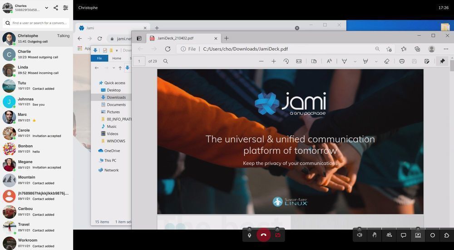Open Jami settings sliders icon
This screenshot has height=250, width=454.
pos(66,8)
